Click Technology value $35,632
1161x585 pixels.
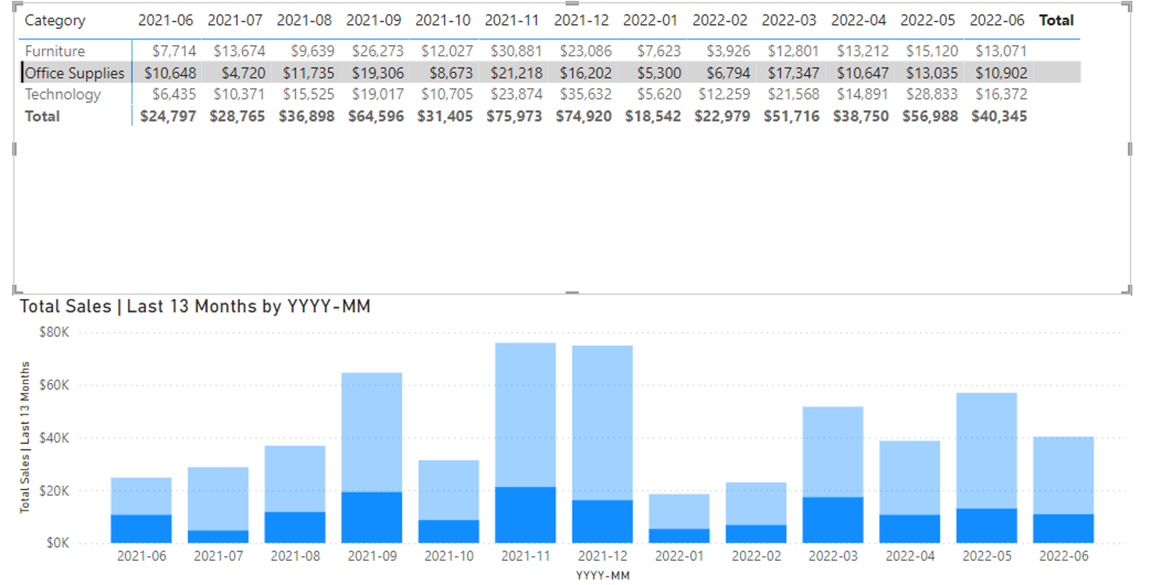(585, 94)
